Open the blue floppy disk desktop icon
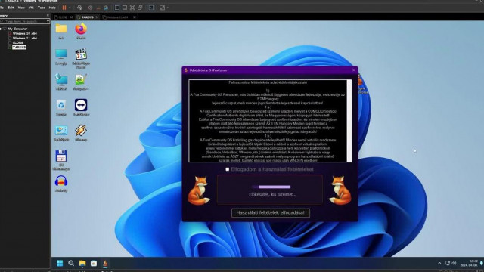Image resolution: width=484 pixels, height=272 pixels. [61, 160]
